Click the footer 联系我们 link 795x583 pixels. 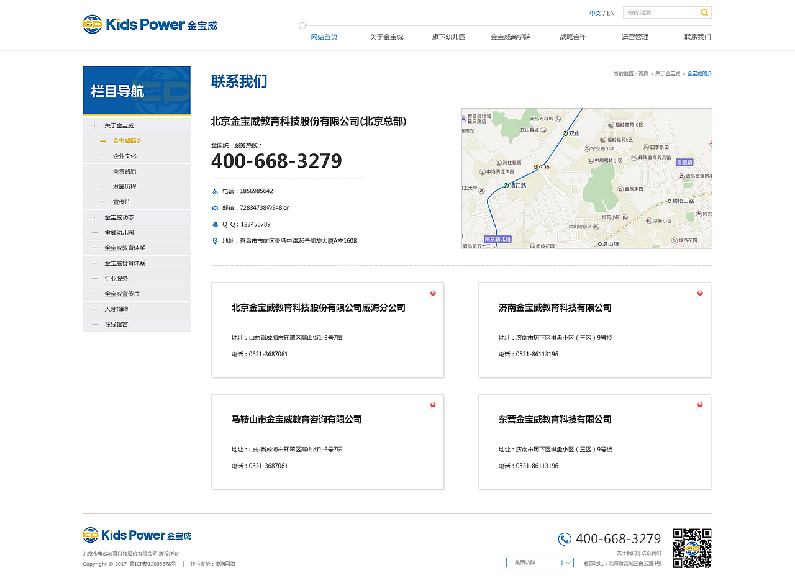point(652,553)
